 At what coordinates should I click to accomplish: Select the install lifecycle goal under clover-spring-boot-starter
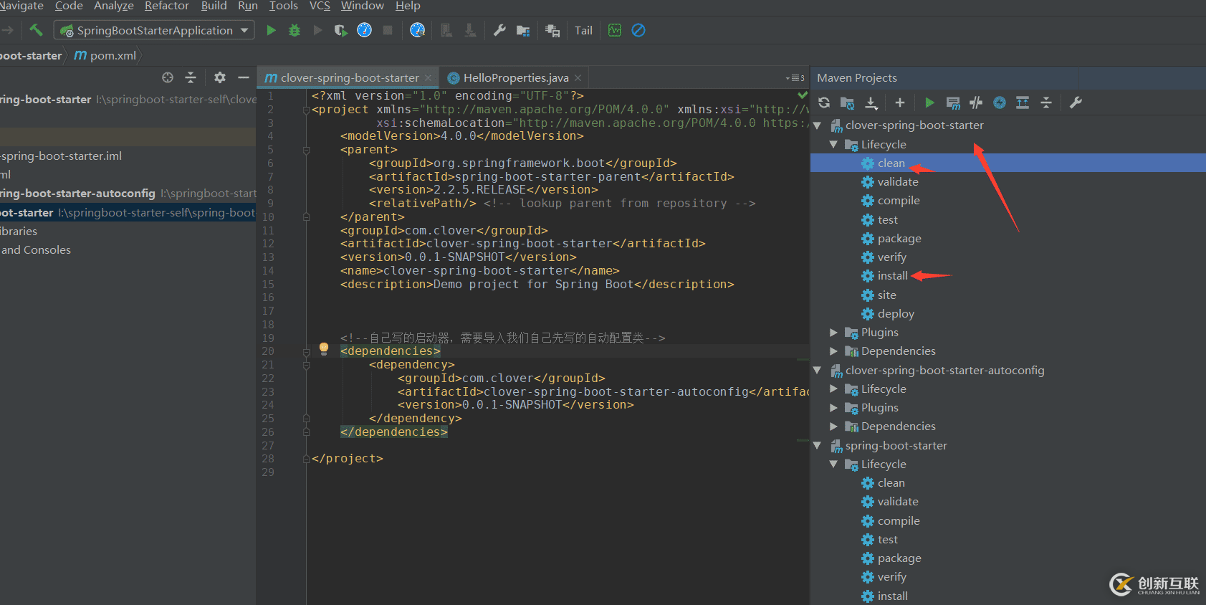(x=892, y=276)
